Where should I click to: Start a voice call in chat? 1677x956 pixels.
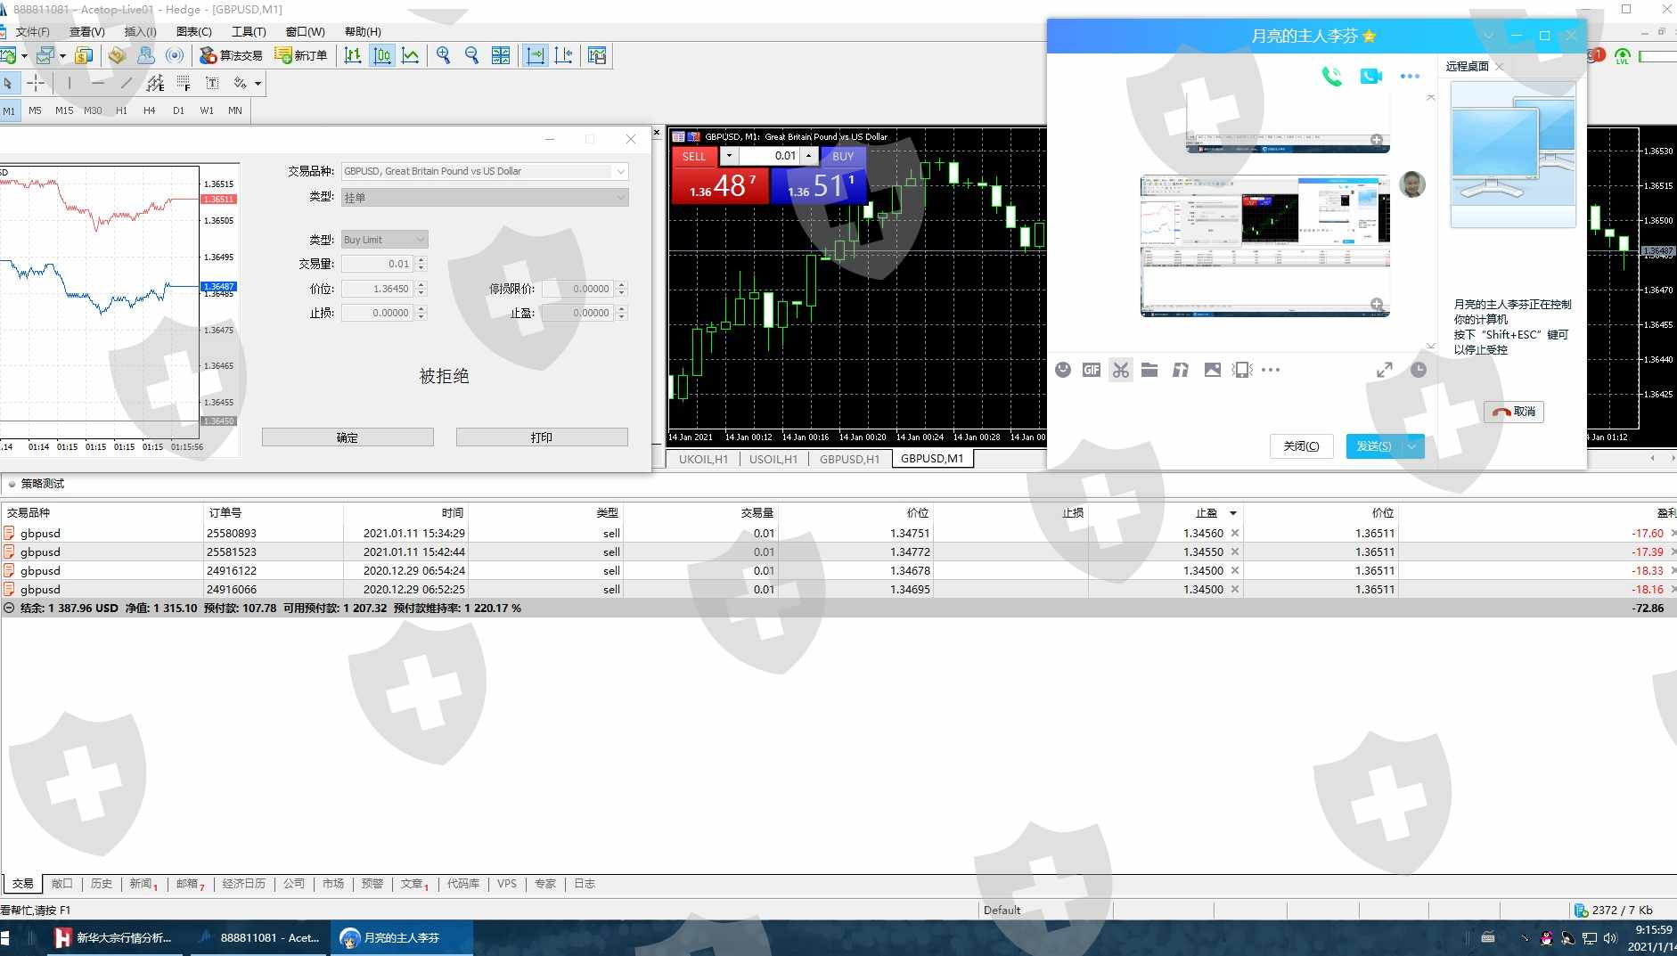point(1331,77)
